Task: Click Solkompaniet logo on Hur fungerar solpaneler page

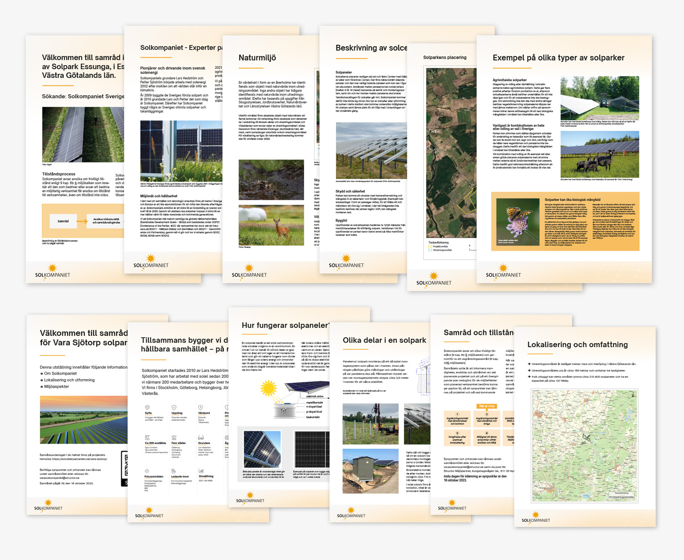Action: point(250,497)
